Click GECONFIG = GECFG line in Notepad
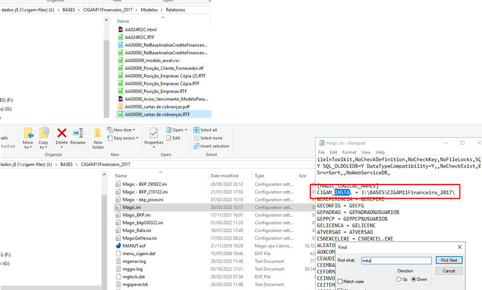 pos(340,206)
